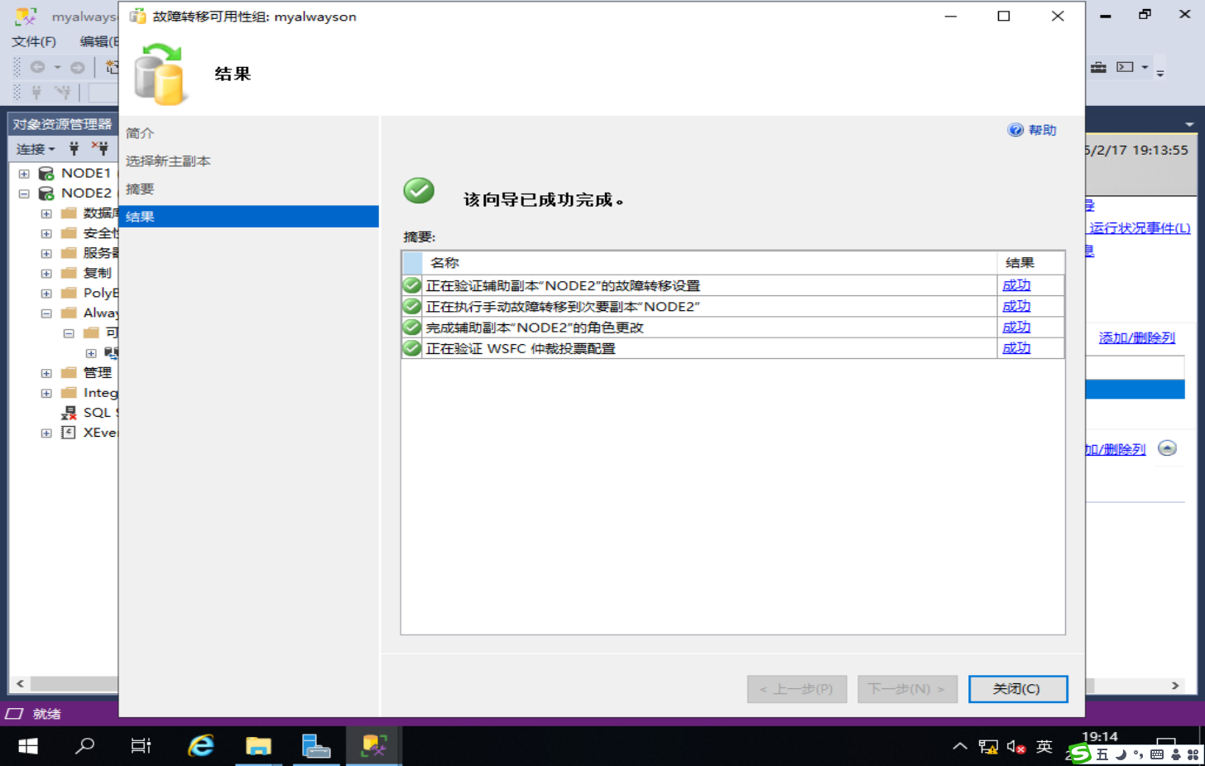Launch Internet Explorer from the taskbar
Screen dimensions: 1205x766
(201, 746)
